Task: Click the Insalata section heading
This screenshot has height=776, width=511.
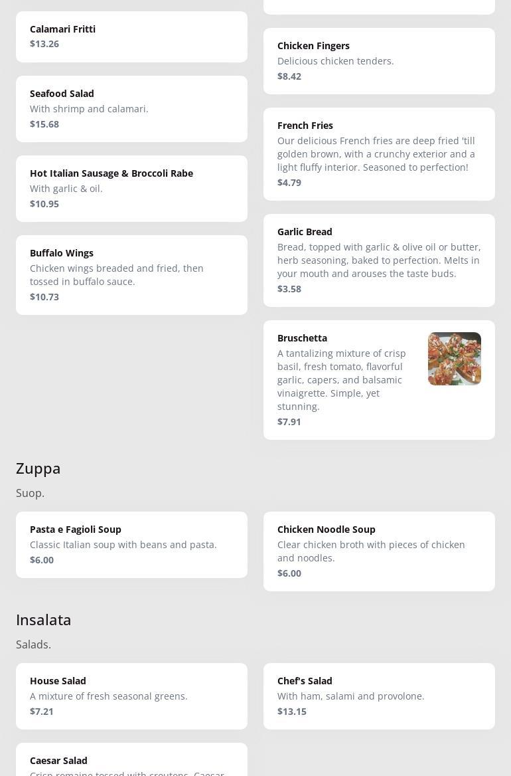Action: click(x=43, y=620)
